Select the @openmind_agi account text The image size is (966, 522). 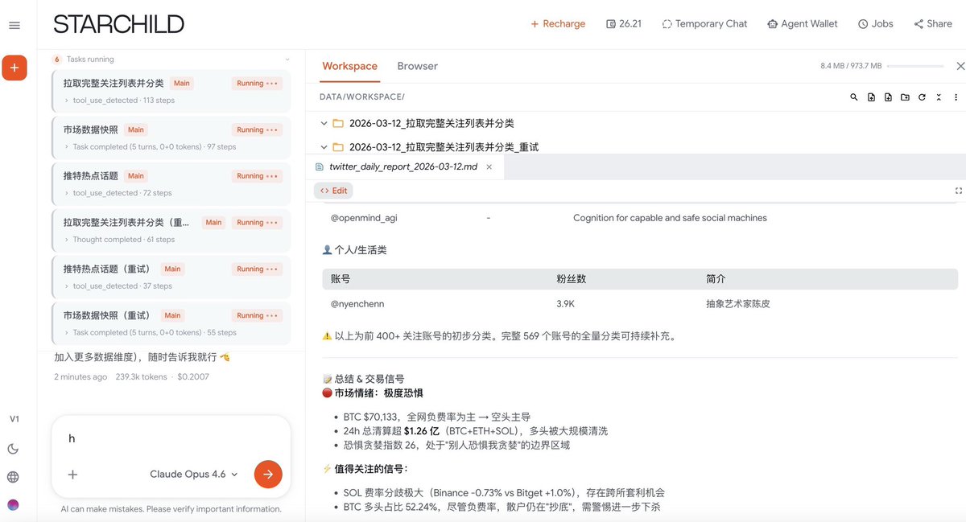point(364,218)
